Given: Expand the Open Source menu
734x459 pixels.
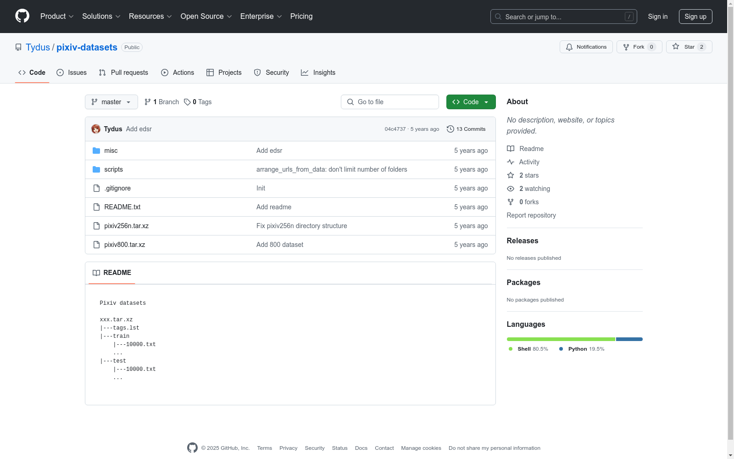Looking at the screenshot, I should (206, 16).
